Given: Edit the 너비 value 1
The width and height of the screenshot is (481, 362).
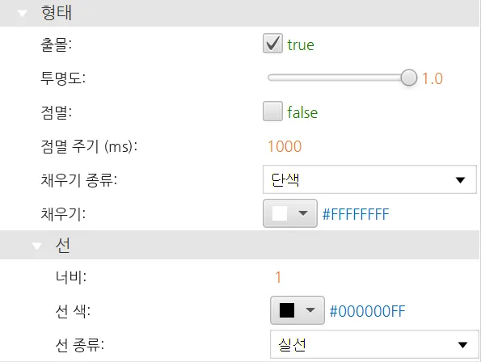Looking at the screenshot, I should [278, 278].
